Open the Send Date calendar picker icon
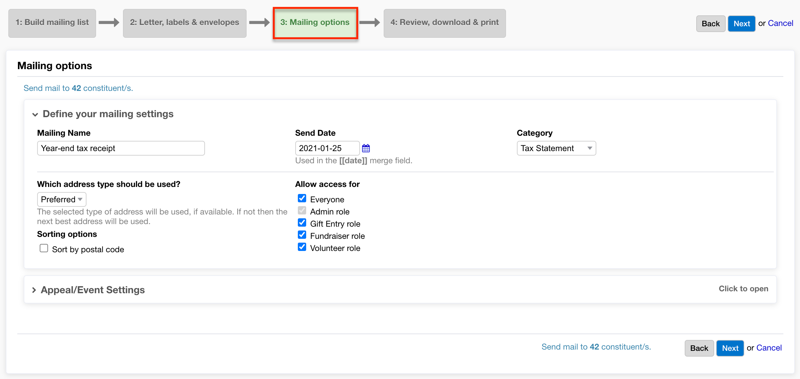This screenshot has height=379, width=800. pos(366,148)
